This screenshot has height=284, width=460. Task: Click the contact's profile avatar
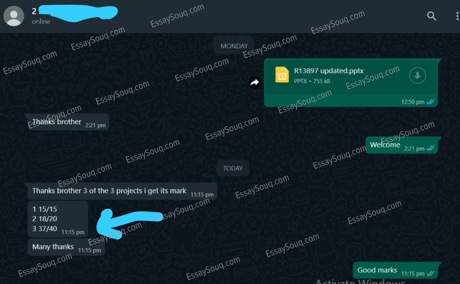[x=14, y=16]
